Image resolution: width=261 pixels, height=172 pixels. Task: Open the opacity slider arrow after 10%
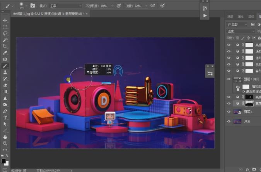point(113,6)
